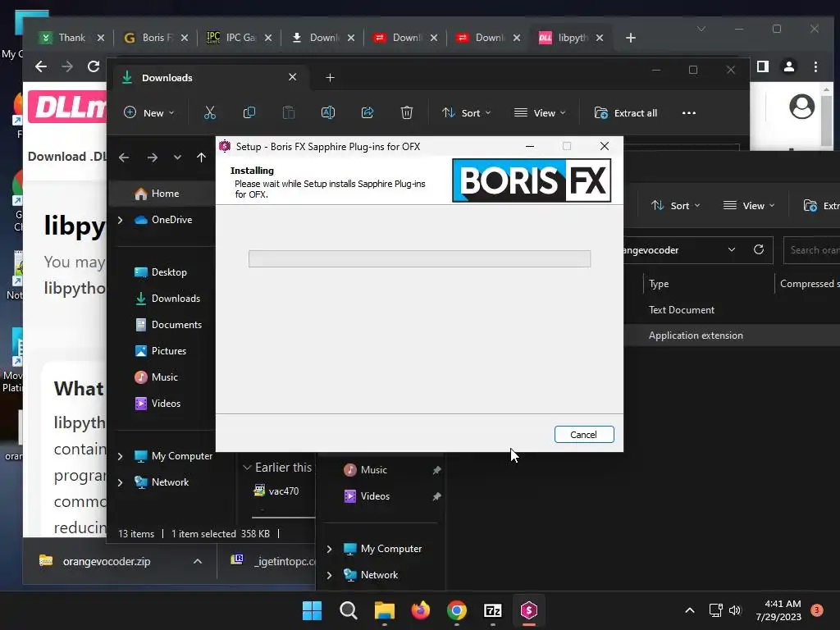Open New menu in Downloads window
This screenshot has width=840, height=630.
[149, 112]
